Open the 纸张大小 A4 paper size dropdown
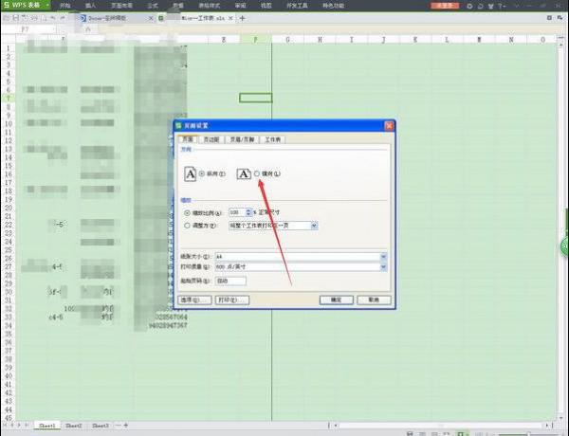Screen dimensions: 569x436 pyautogui.click(x=383, y=256)
